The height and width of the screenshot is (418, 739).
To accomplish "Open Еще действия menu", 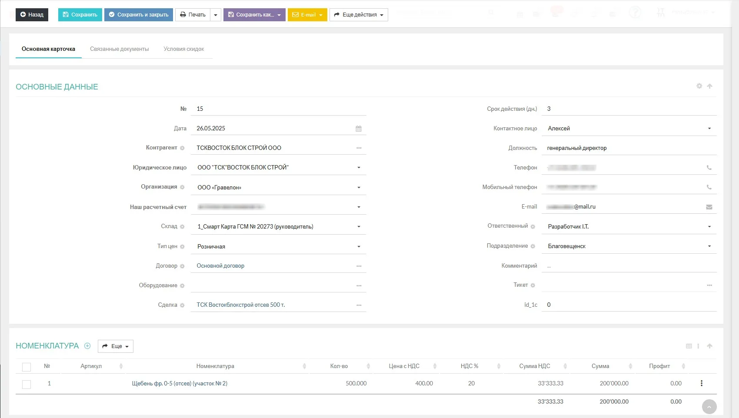I will [x=359, y=15].
